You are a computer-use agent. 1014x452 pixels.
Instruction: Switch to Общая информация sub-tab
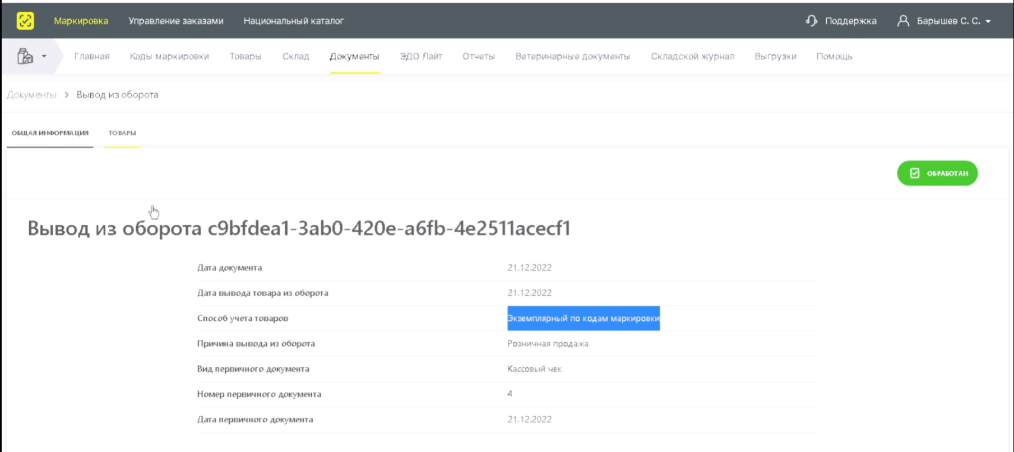(50, 133)
